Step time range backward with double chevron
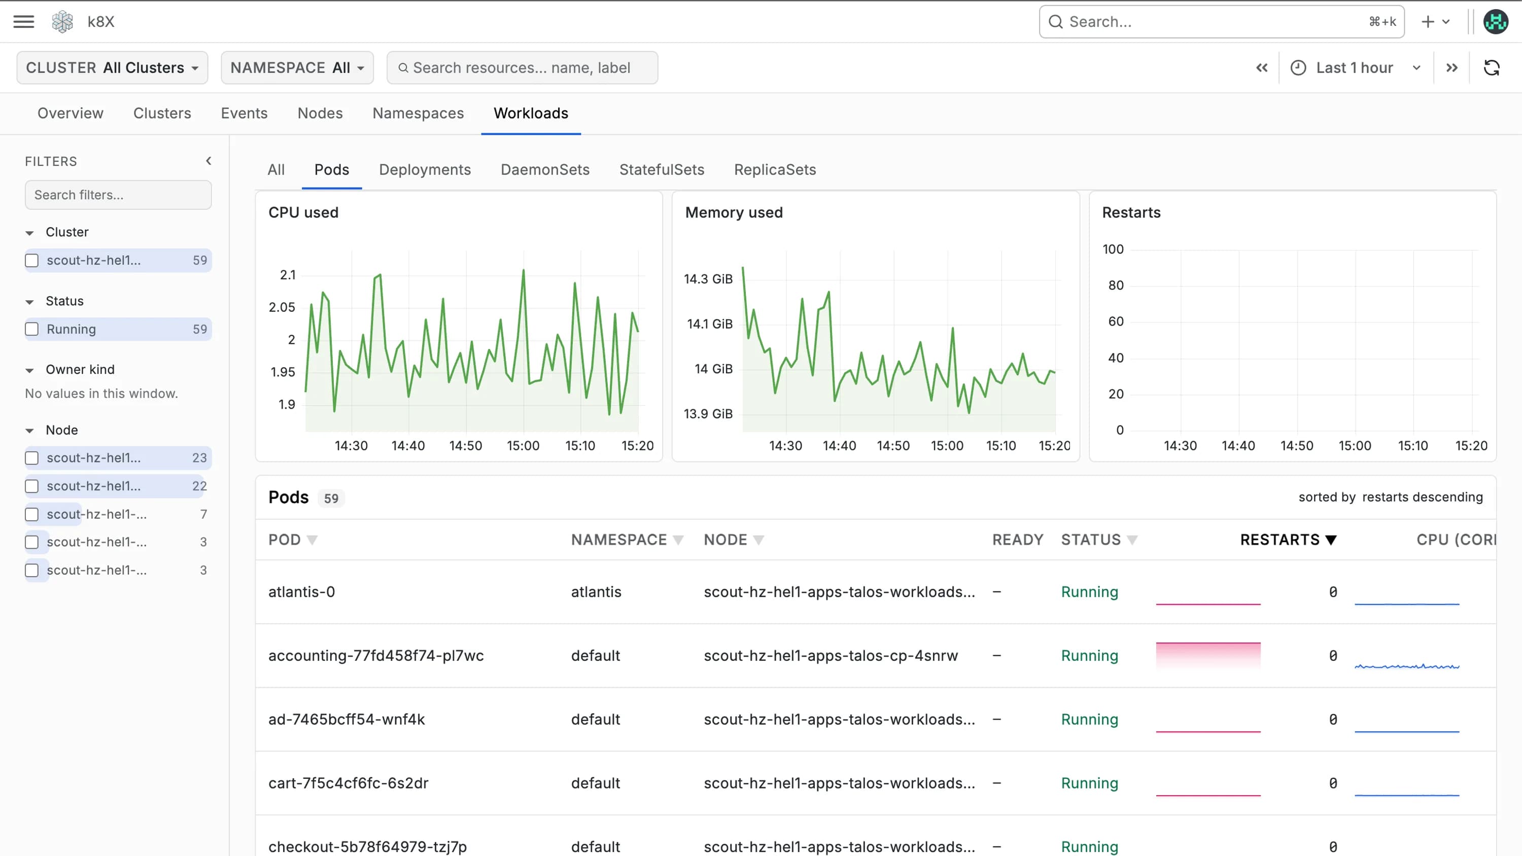1522x856 pixels. click(x=1261, y=68)
